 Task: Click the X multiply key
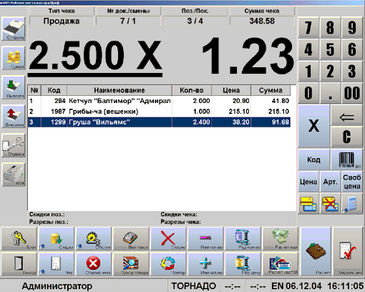313,126
